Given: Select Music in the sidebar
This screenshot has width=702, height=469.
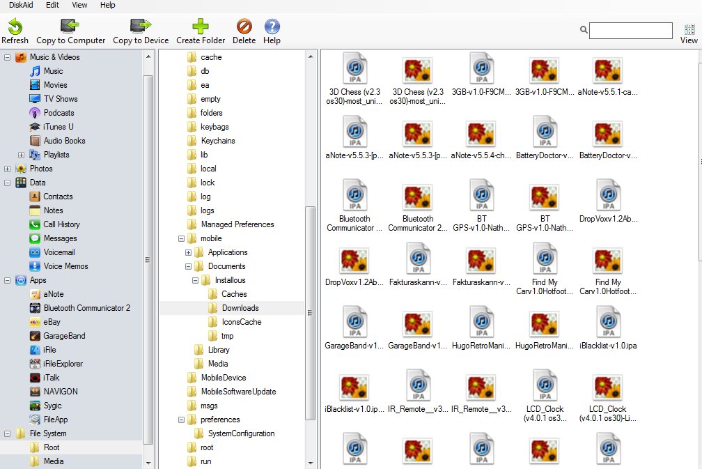Looking at the screenshot, I should coord(53,71).
